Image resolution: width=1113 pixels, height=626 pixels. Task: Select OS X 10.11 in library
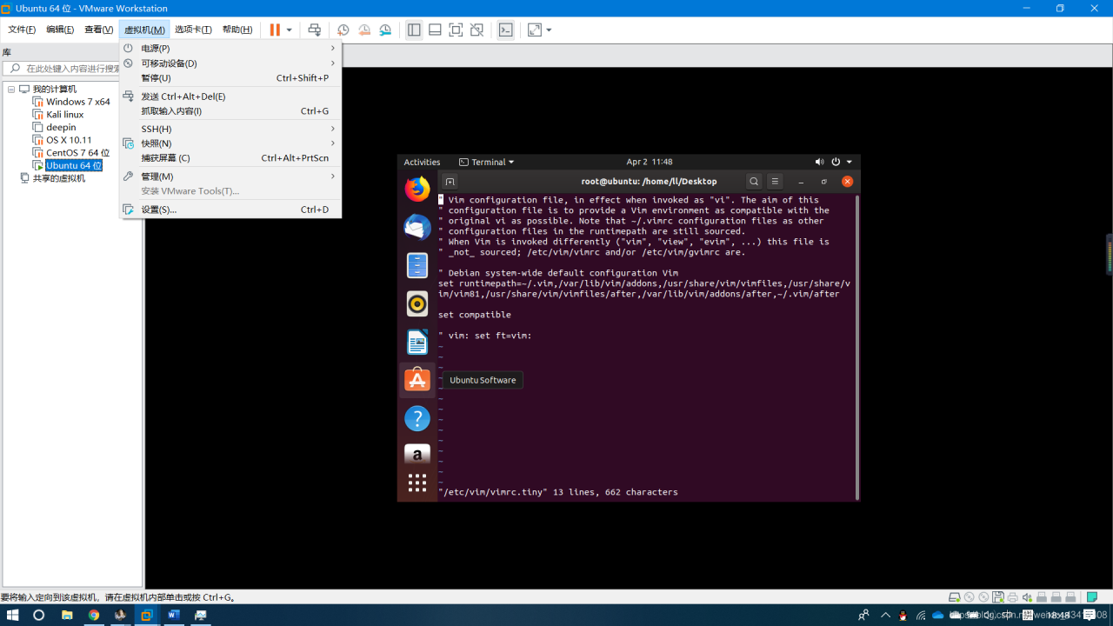[x=69, y=140]
